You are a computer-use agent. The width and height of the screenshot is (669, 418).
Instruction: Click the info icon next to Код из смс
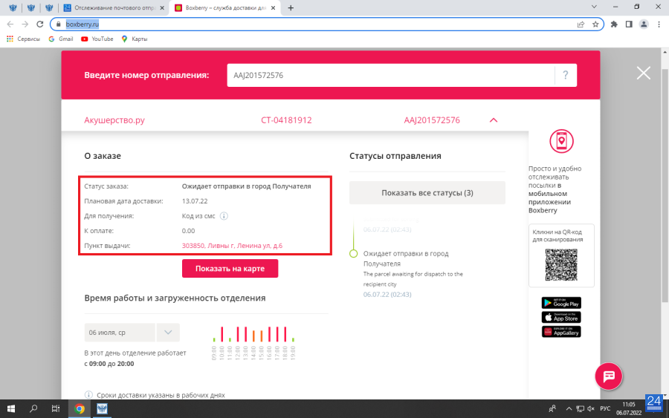[x=224, y=216]
